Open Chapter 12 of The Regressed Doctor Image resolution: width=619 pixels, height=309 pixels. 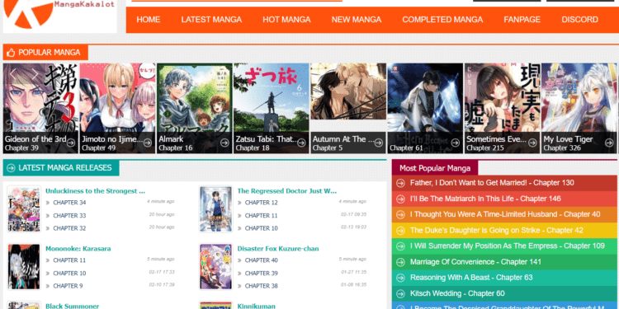tap(262, 203)
